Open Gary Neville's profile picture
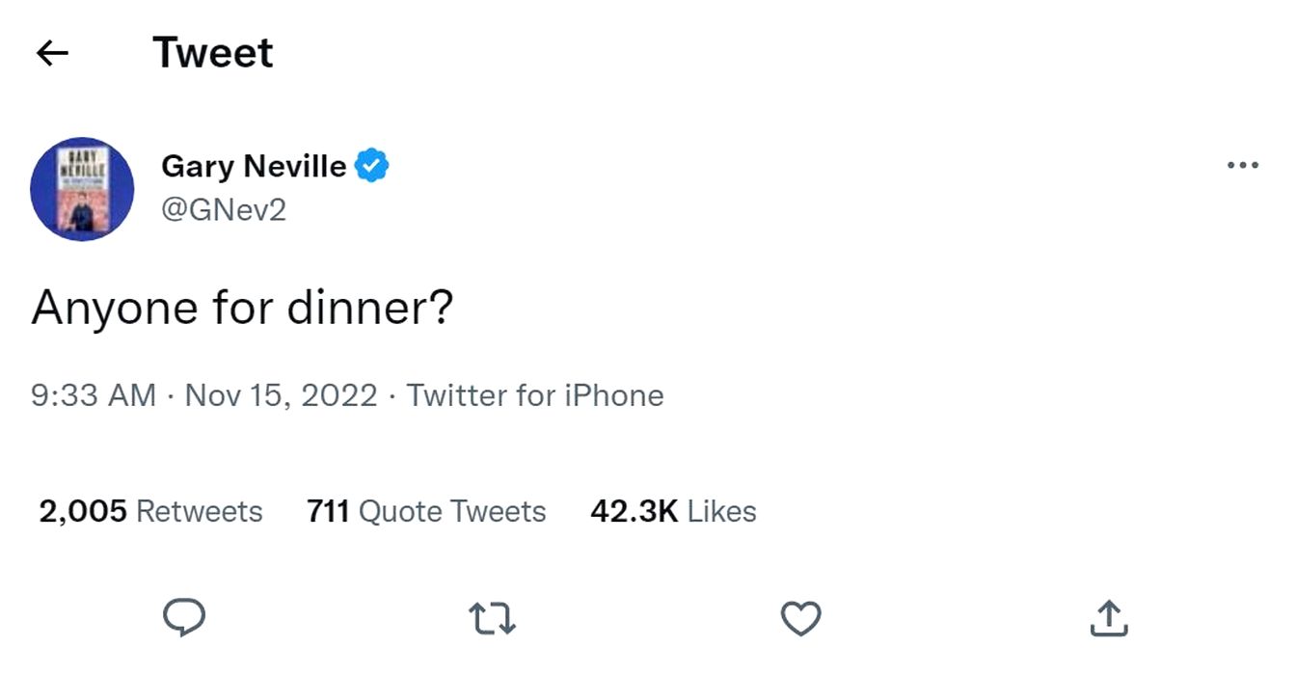1296x675 pixels. (x=82, y=189)
